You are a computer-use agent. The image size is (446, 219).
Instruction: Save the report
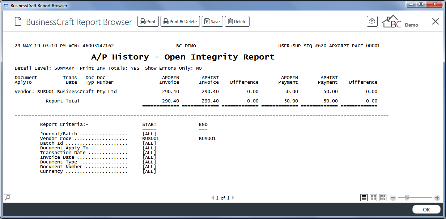coord(212,22)
